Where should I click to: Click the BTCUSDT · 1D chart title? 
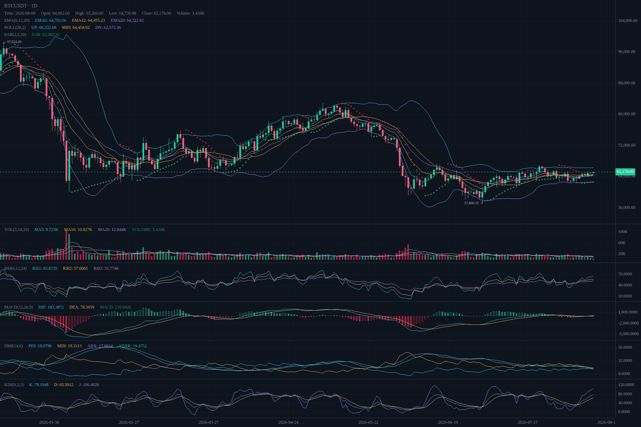coord(21,6)
